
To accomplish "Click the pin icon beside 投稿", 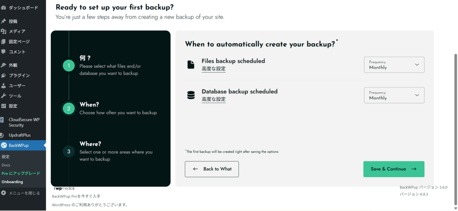I will tap(3, 21).
